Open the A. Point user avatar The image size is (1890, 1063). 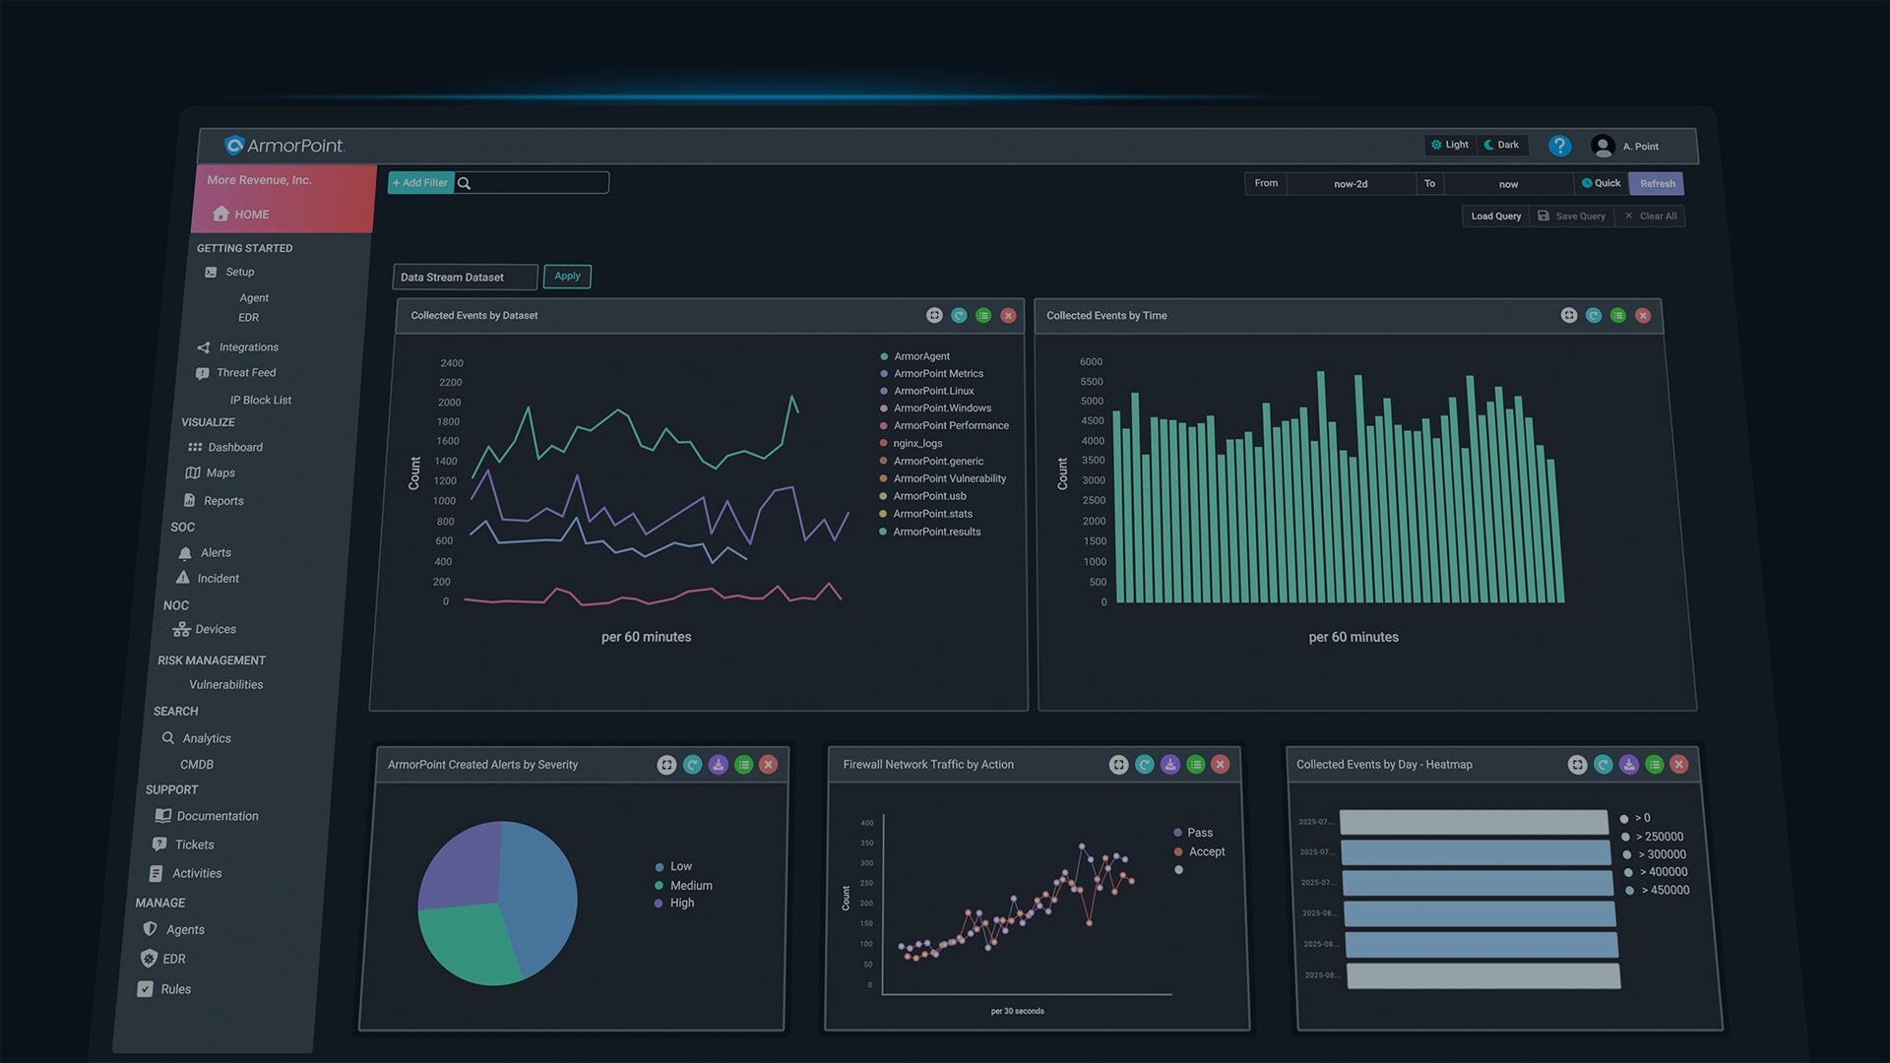pyautogui.click(x=1603, y=146)
